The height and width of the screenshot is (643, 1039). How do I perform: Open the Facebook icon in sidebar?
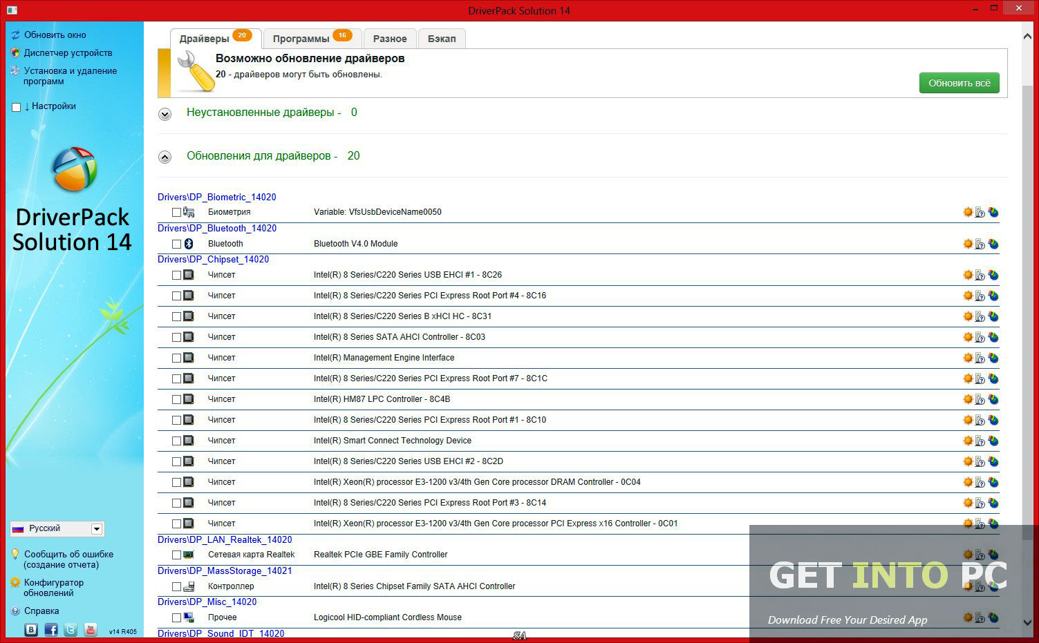pos(51,629)
